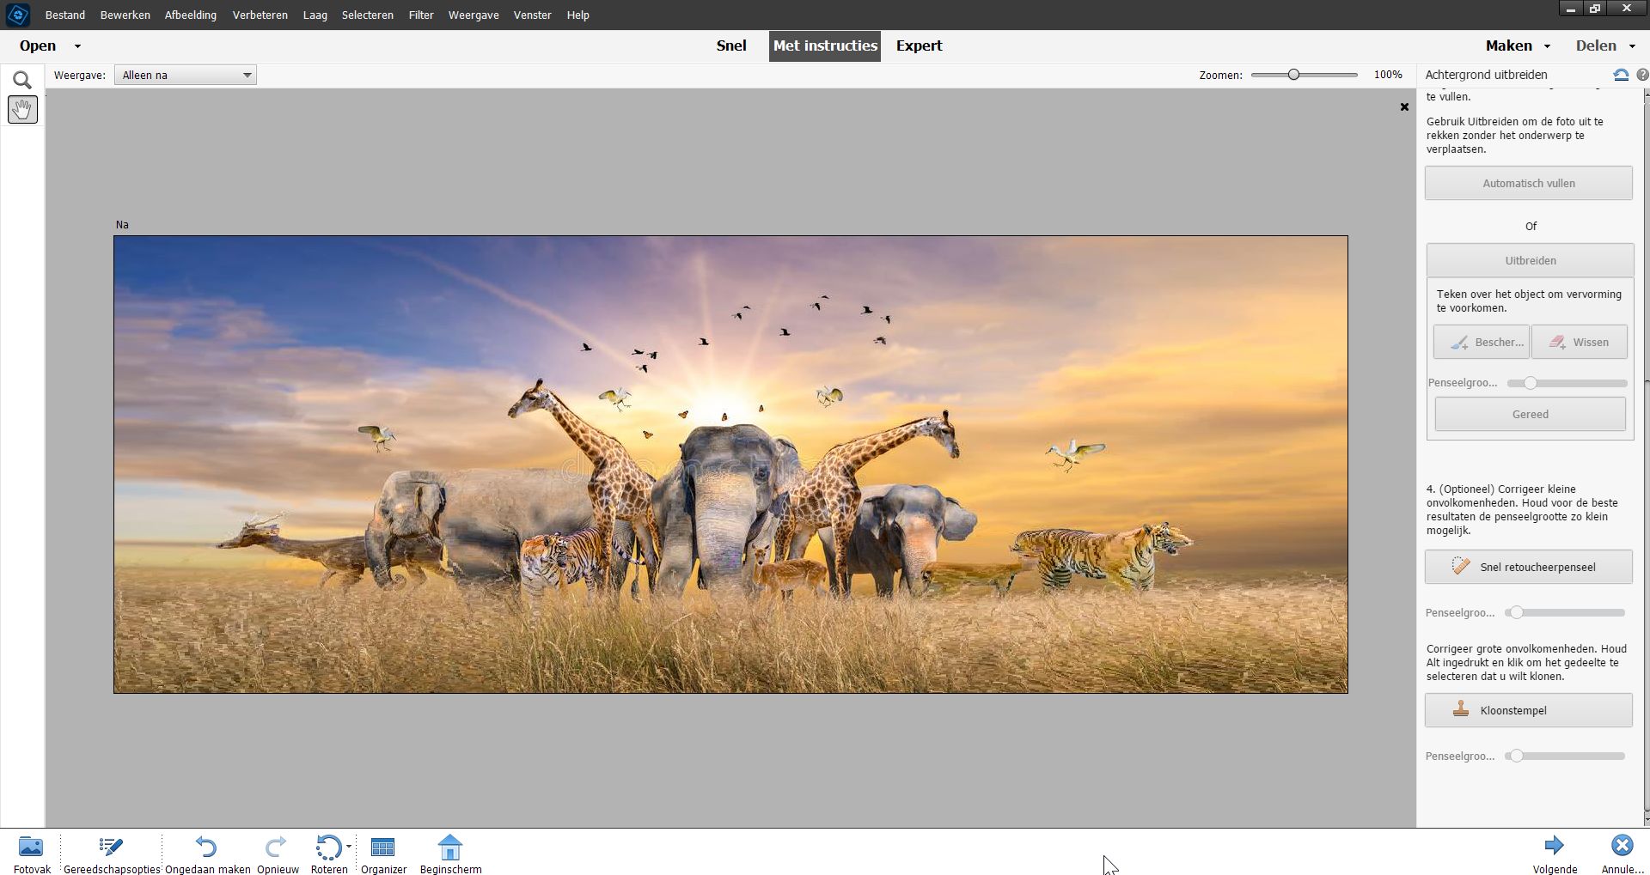Click the Open button
The image size is (1650, 875).
click(38, 46)
